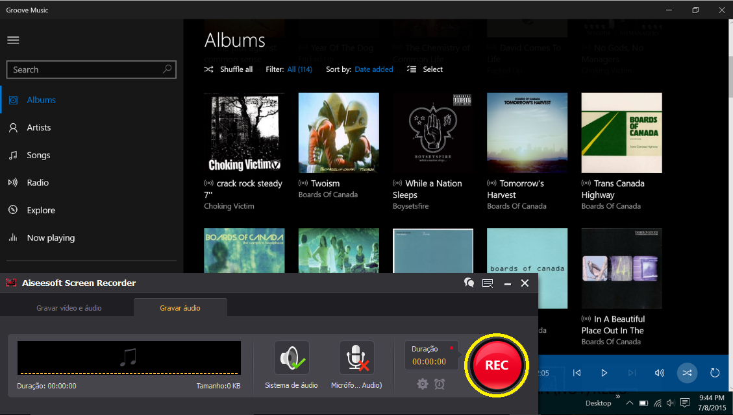
Task: Open the Groove Music hamburger menu
Action: 13,40
